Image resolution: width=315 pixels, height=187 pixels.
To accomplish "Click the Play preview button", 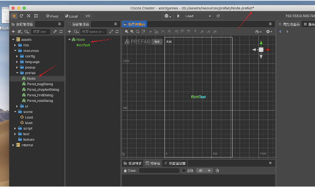I will pos(178,16).
